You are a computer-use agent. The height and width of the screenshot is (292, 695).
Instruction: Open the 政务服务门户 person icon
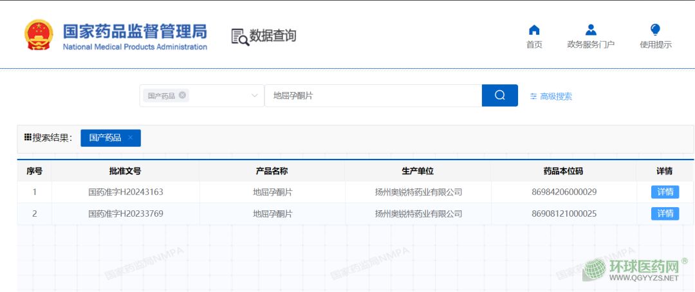click(x=590, y=30)
